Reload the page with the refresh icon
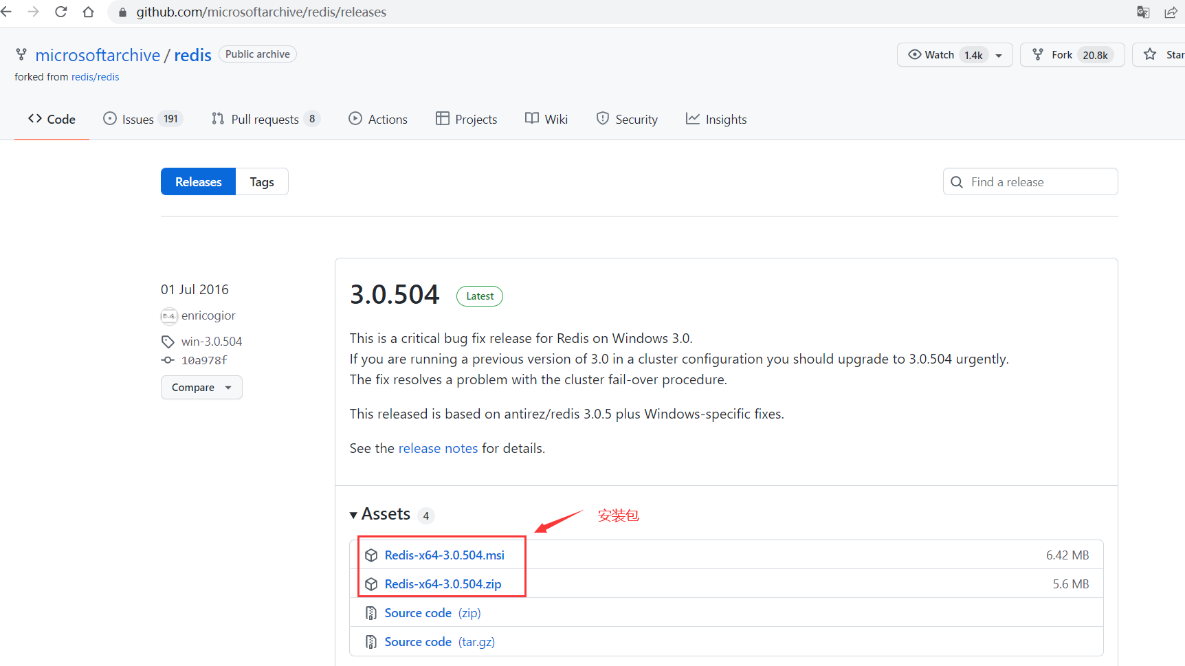 click(60, 12)
